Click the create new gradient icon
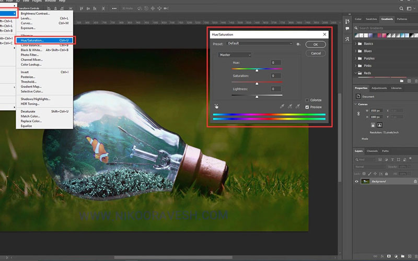418x261 pixels. point(409,81)
